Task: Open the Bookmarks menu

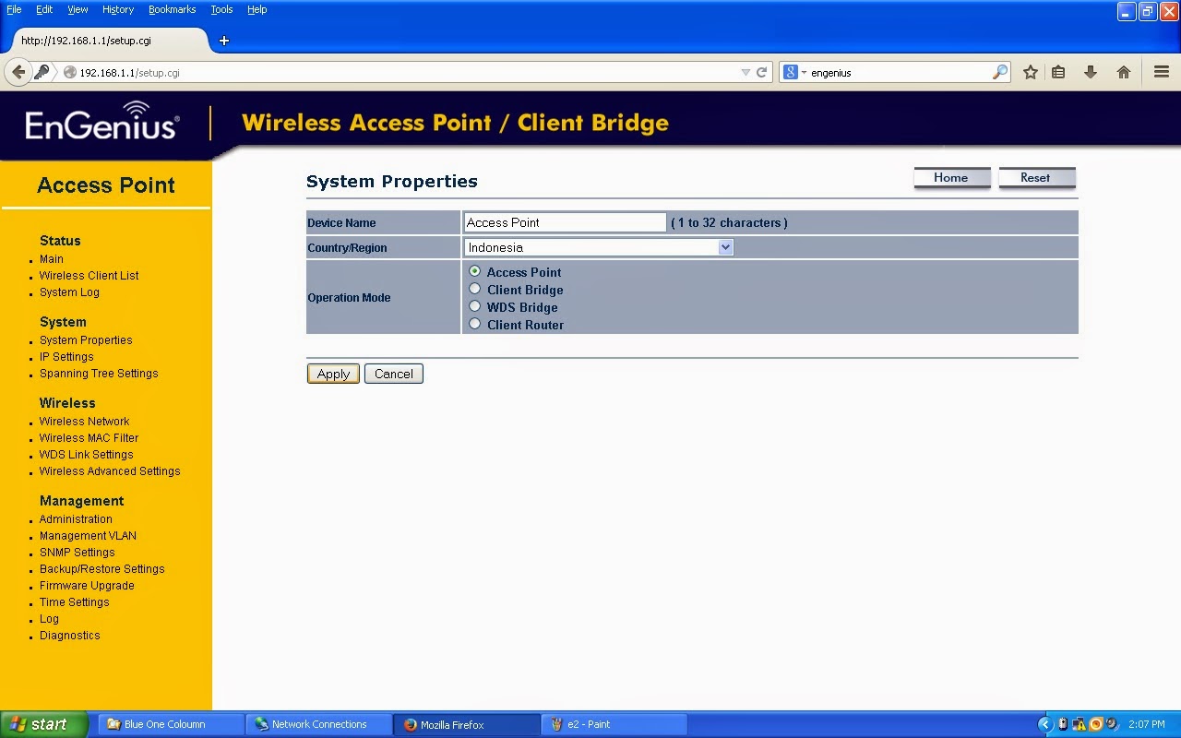Action: point(172,9)
